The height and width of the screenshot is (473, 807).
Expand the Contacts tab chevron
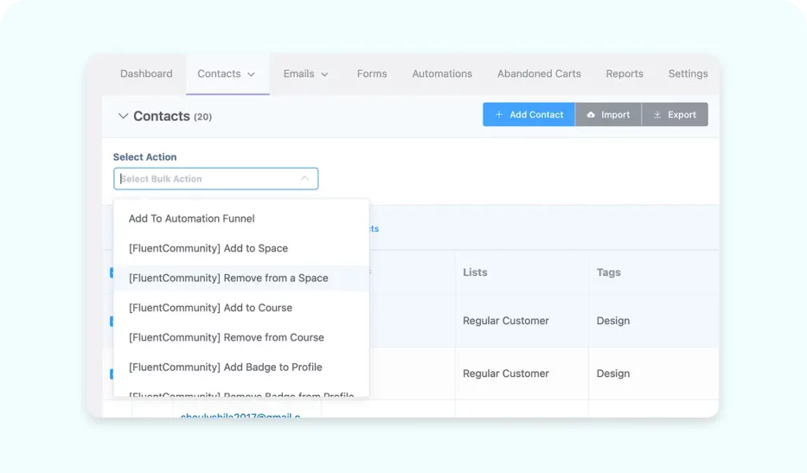coord(251,75)
